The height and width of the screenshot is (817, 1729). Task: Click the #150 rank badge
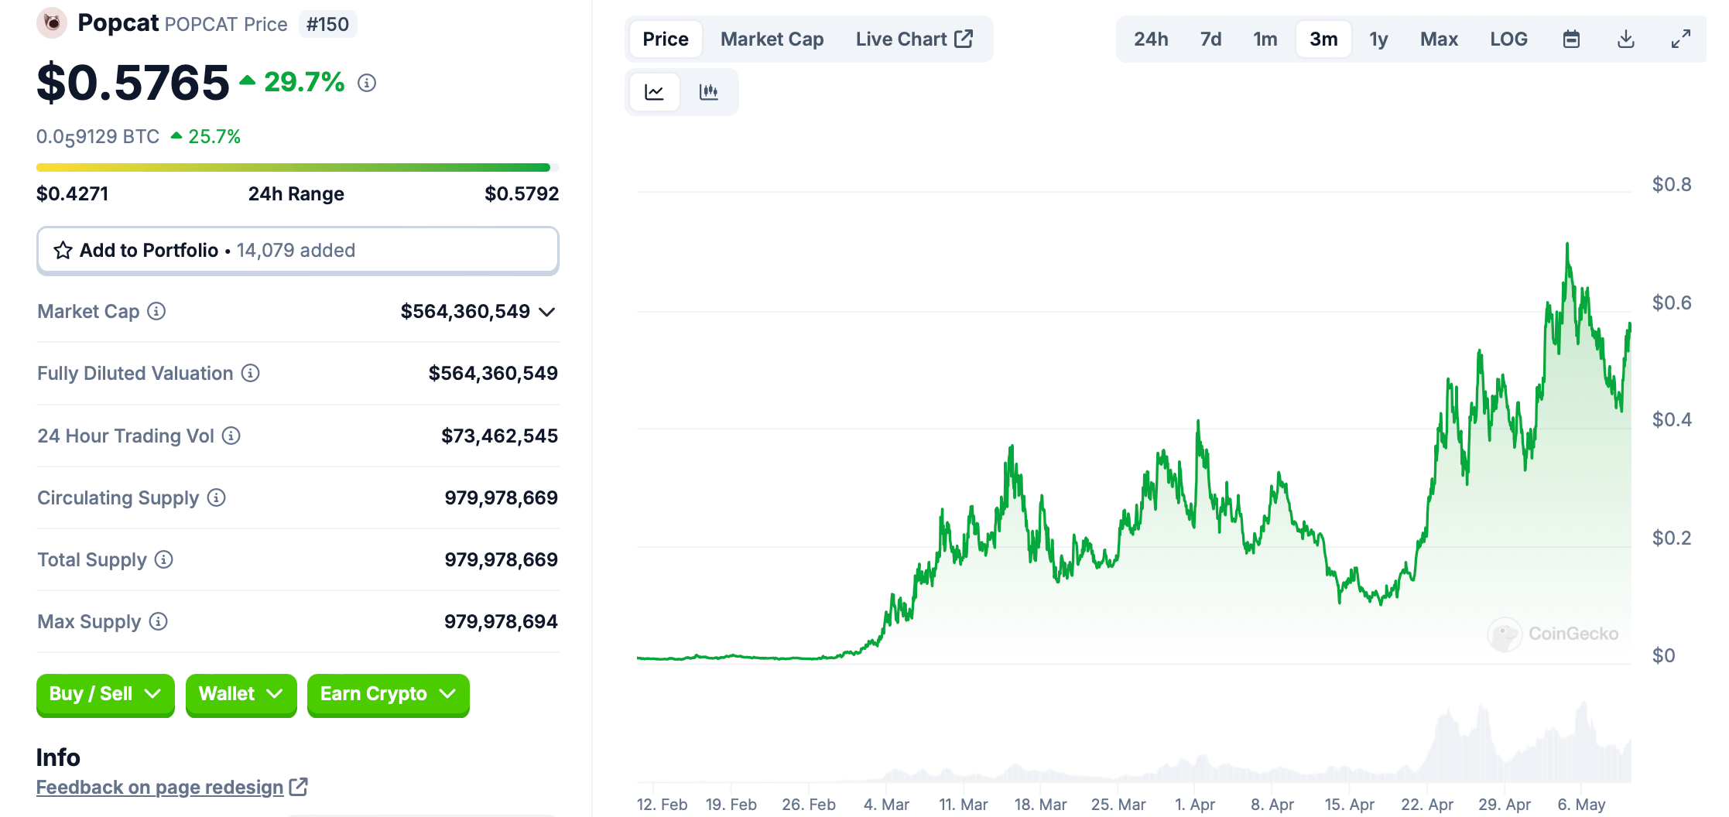point(327,24)
